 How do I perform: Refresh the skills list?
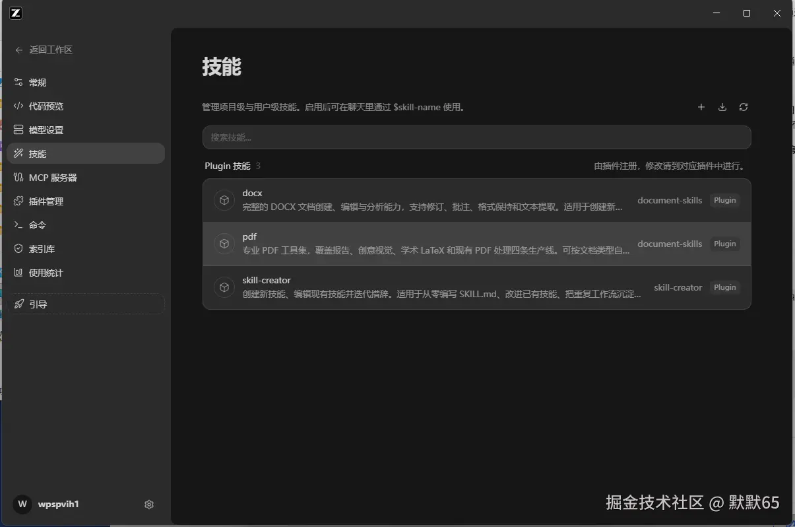744,107
